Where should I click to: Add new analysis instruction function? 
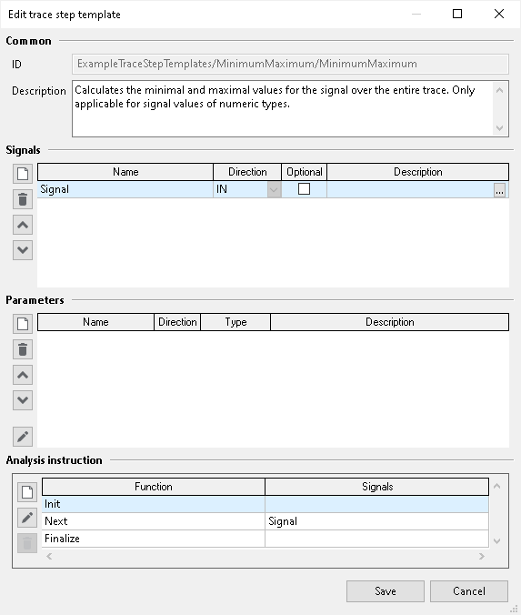pyautogui.click(x=27, y=492)
